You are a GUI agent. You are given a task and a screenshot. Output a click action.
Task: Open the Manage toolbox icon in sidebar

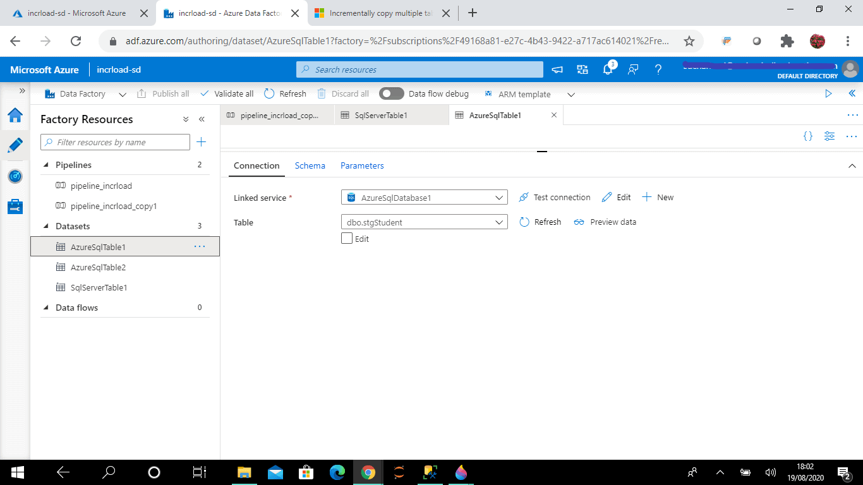tap(15, 207)
